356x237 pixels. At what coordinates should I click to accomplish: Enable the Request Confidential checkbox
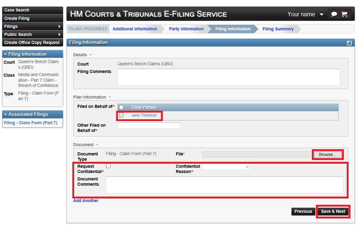[108, 166]
